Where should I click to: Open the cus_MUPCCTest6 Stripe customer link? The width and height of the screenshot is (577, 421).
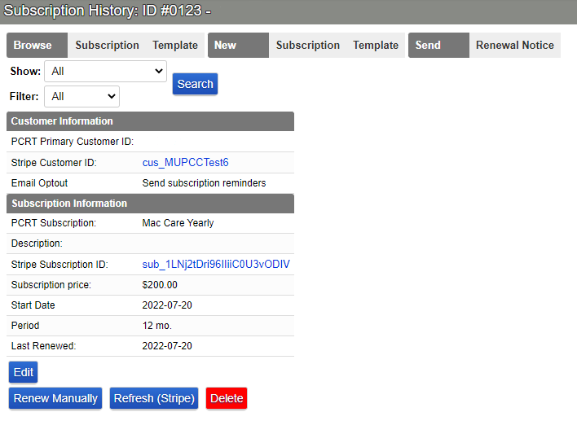click(185, 163)
